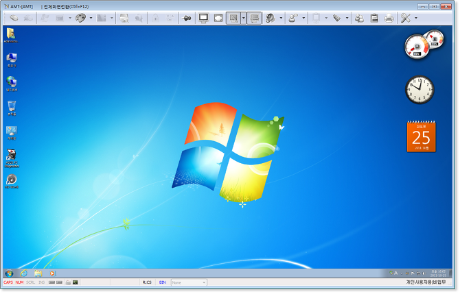The image size is (460, 294).
Task: Open the None combo box in status bar
Action: (189, 283)
